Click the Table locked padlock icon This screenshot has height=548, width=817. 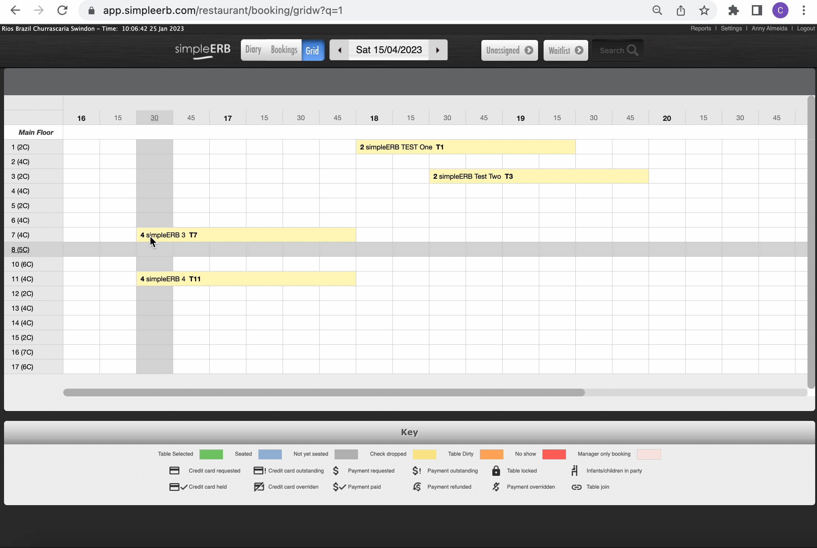click(496, 471)
